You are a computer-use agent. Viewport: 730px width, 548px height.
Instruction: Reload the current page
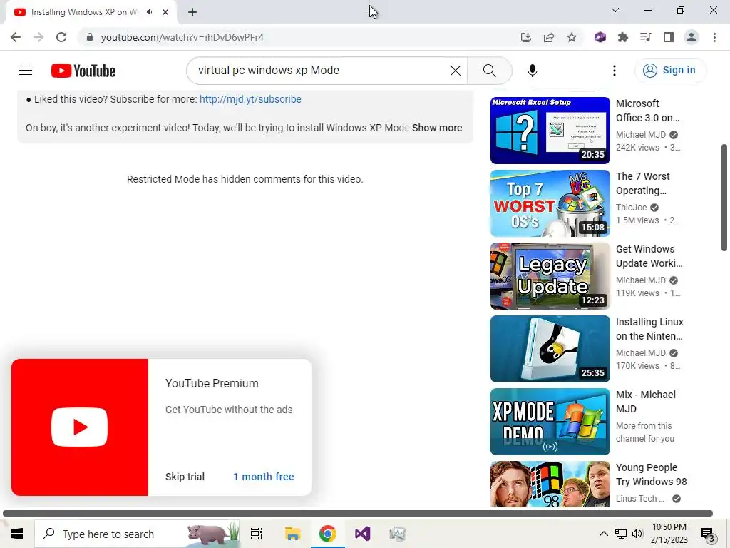point(61,37)
